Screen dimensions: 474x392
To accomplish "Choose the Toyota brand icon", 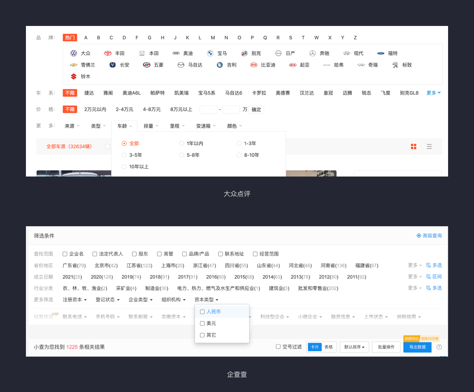I will (x=108, y=53).
